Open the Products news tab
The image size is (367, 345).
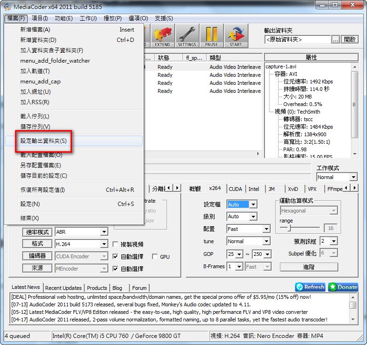(97, 288)
